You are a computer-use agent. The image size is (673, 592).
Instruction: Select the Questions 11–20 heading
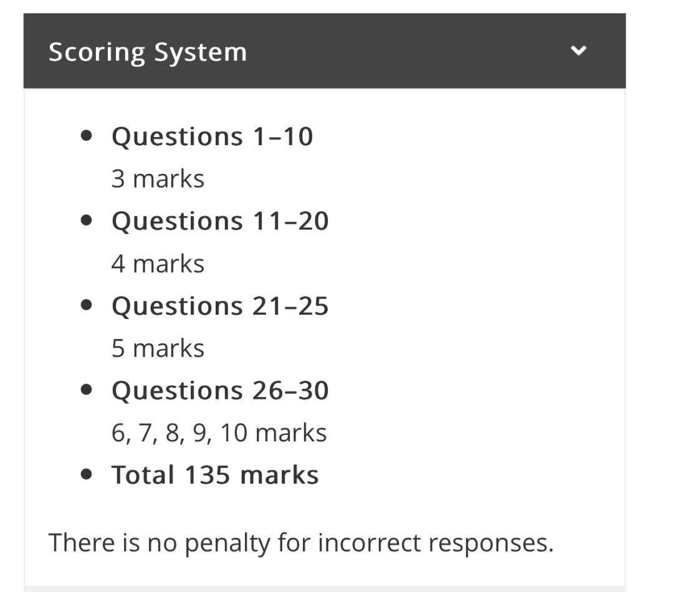220,221
